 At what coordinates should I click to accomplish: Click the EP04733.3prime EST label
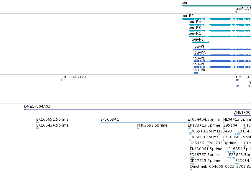pyautogui.click(x=222, y=143)
